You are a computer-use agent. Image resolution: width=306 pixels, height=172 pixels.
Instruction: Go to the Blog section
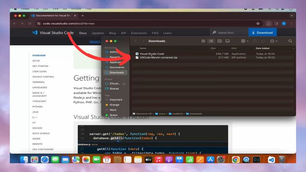[x=112, y=33]
